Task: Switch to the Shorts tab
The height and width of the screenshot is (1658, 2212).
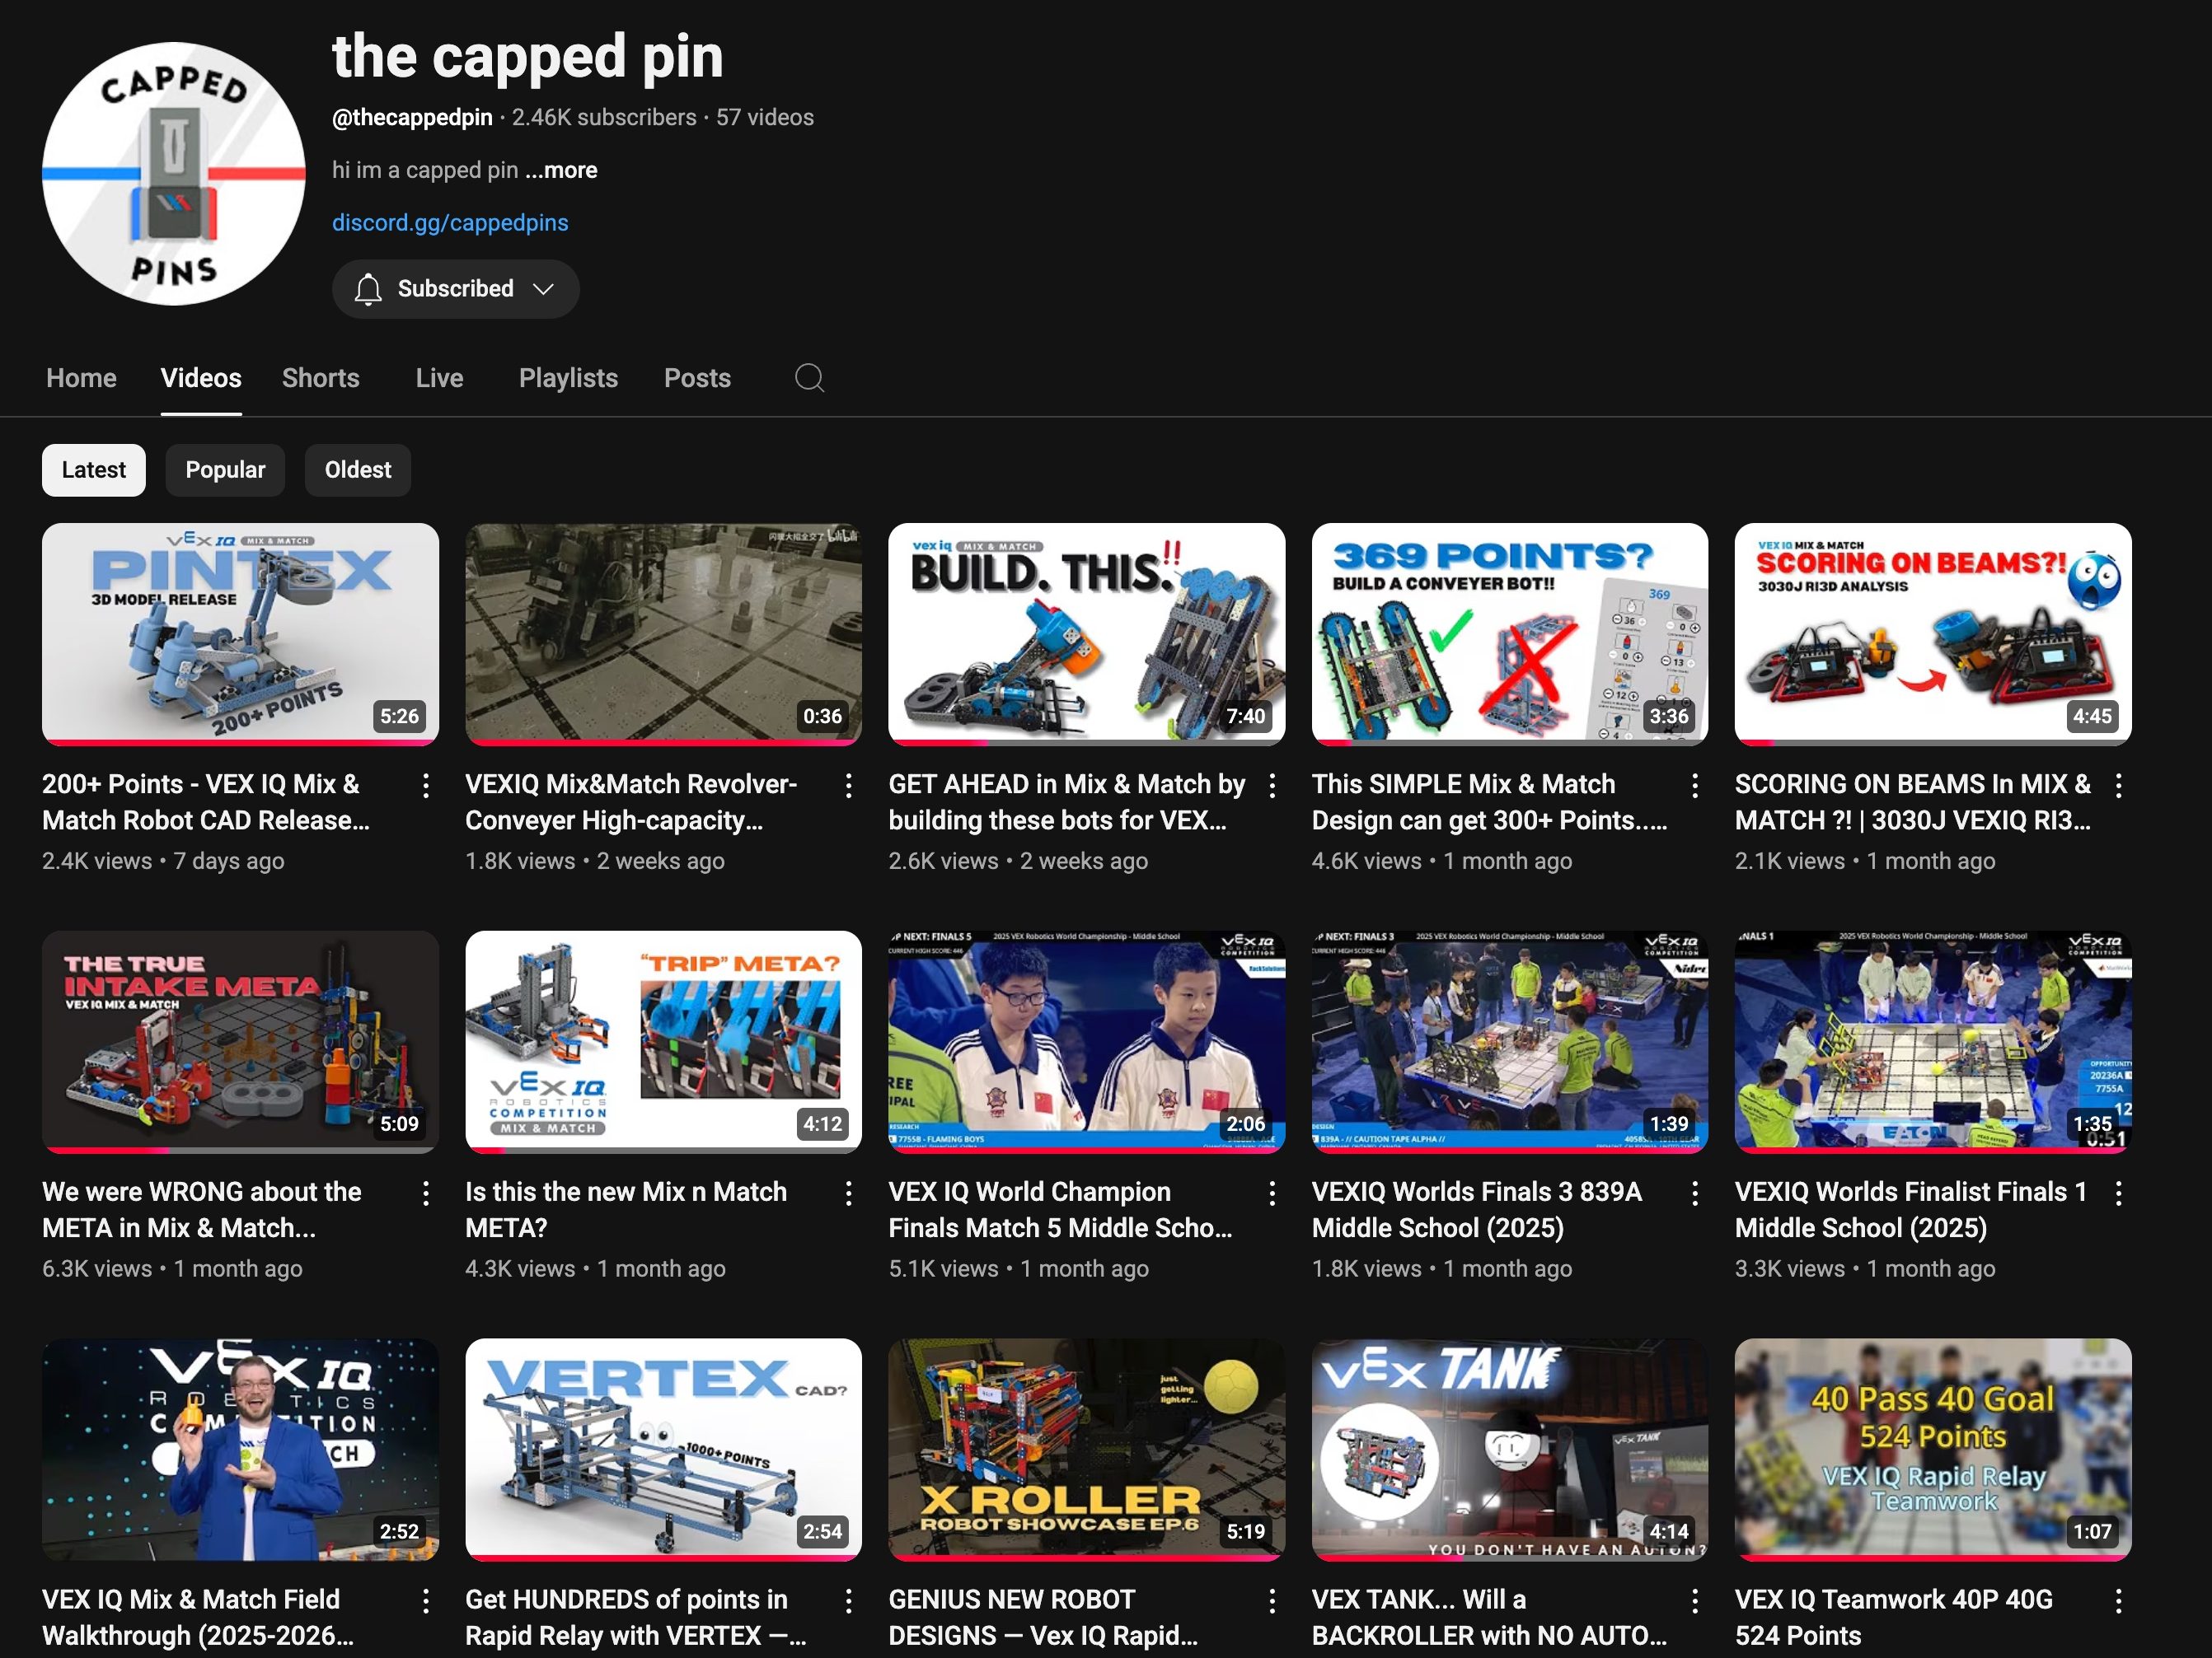Action: point(320,378)
